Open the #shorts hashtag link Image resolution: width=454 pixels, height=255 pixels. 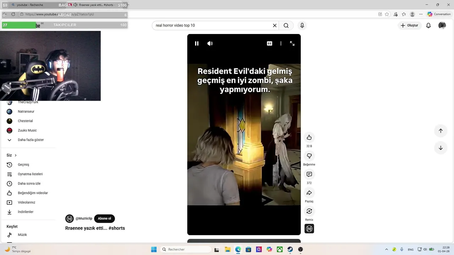[x=117, y=228]
